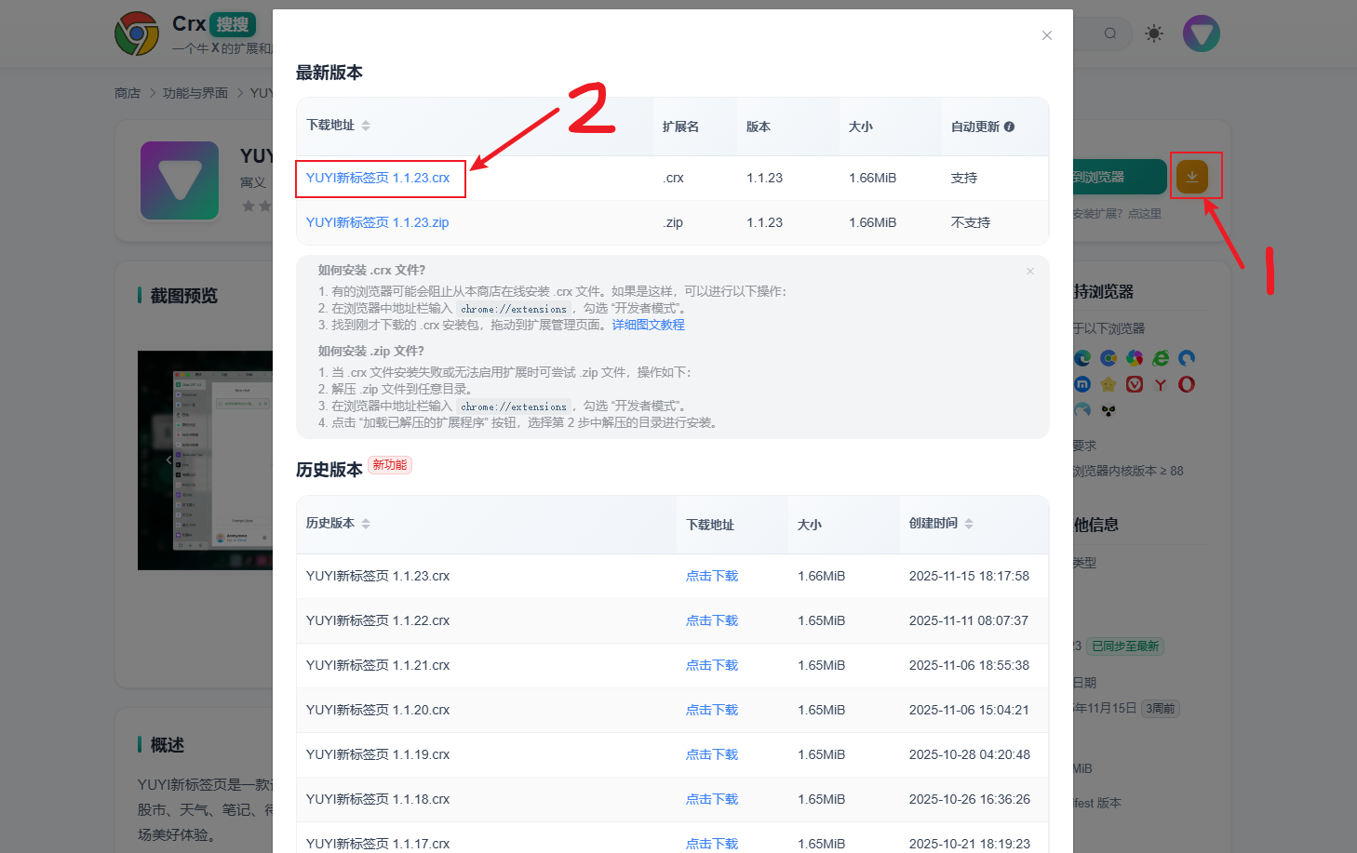Click 点击下载 for version 1.1.19

pyautogui.click(x=712, y=754)
